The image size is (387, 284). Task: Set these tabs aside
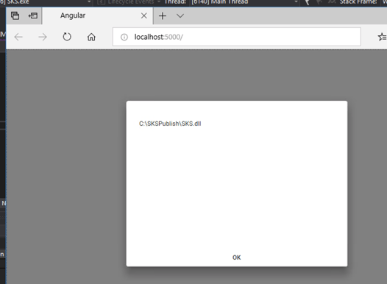(33, 15)
